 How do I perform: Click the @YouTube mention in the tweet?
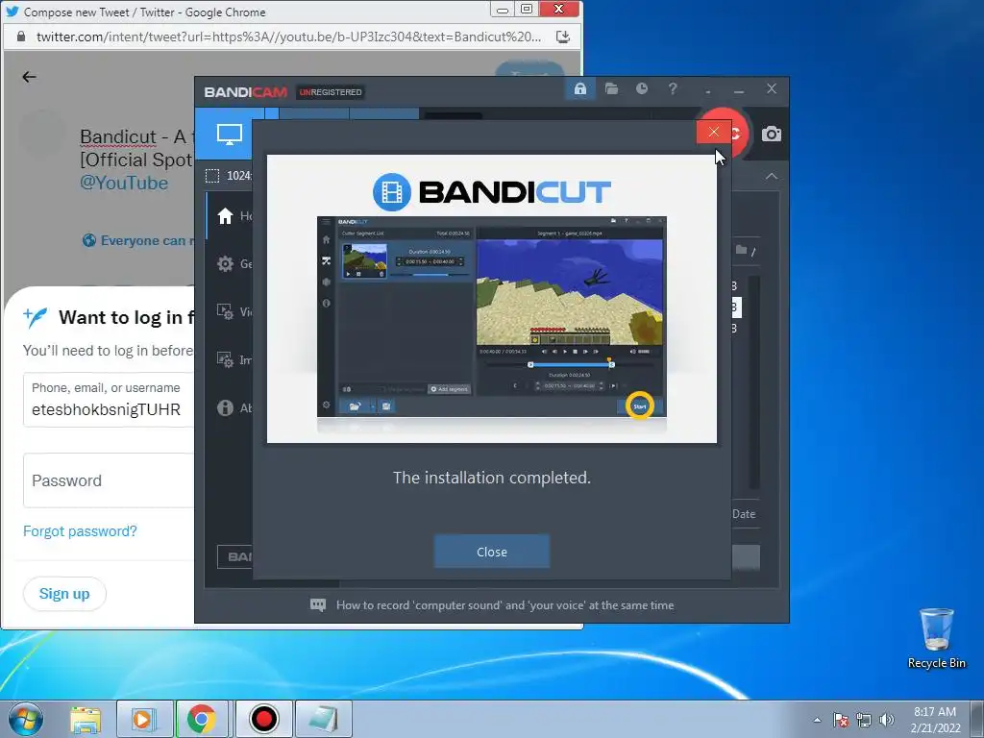point(124,183)
